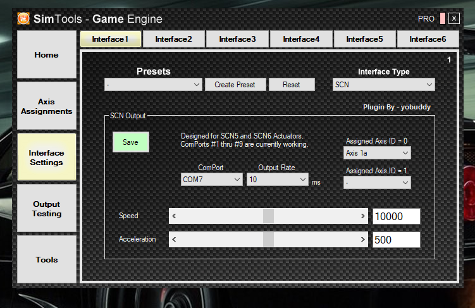The width and height of the screenshot is (475, 308).
Task: Open the Presets dropdown
Action: (x=153, y=85)
